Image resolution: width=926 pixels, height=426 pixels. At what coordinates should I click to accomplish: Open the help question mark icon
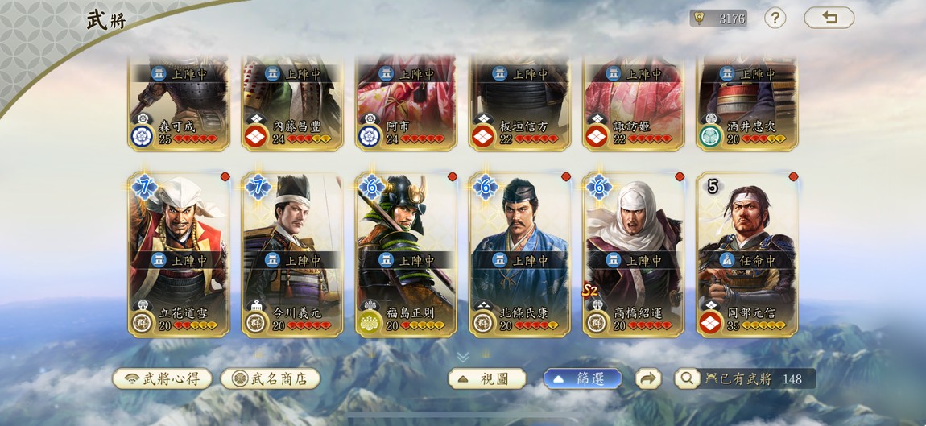click(x=775, y=18)
